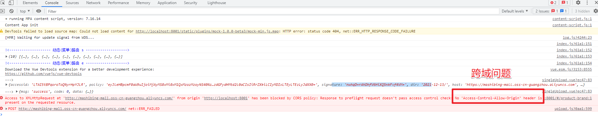Open source link index.js?61a1:153
598x118 pixels.
[574, 56]
